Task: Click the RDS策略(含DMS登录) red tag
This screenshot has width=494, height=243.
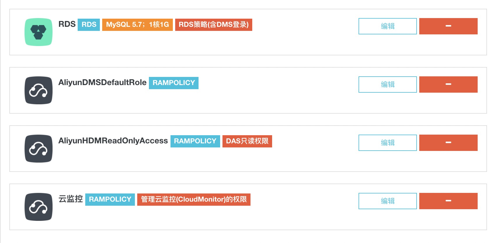Action: (213, 24)
